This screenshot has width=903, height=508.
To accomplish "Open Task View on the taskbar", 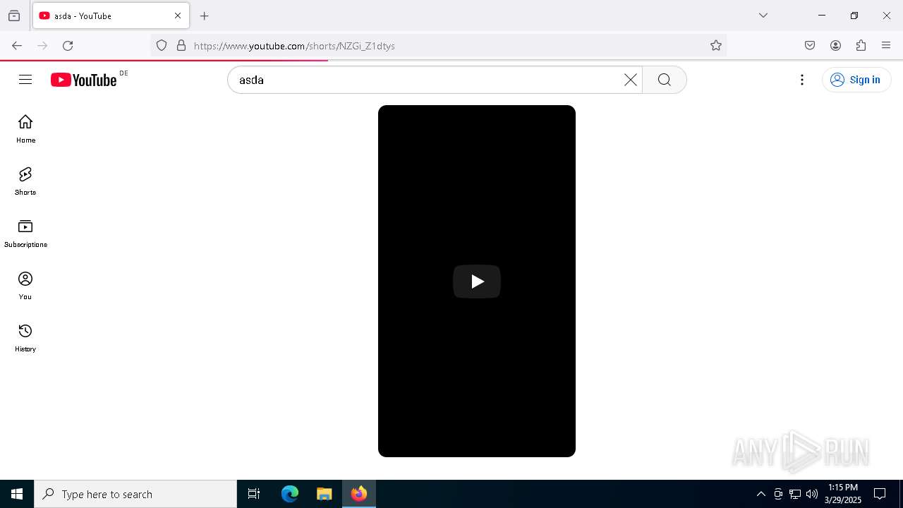I will (x=254, y=494).
